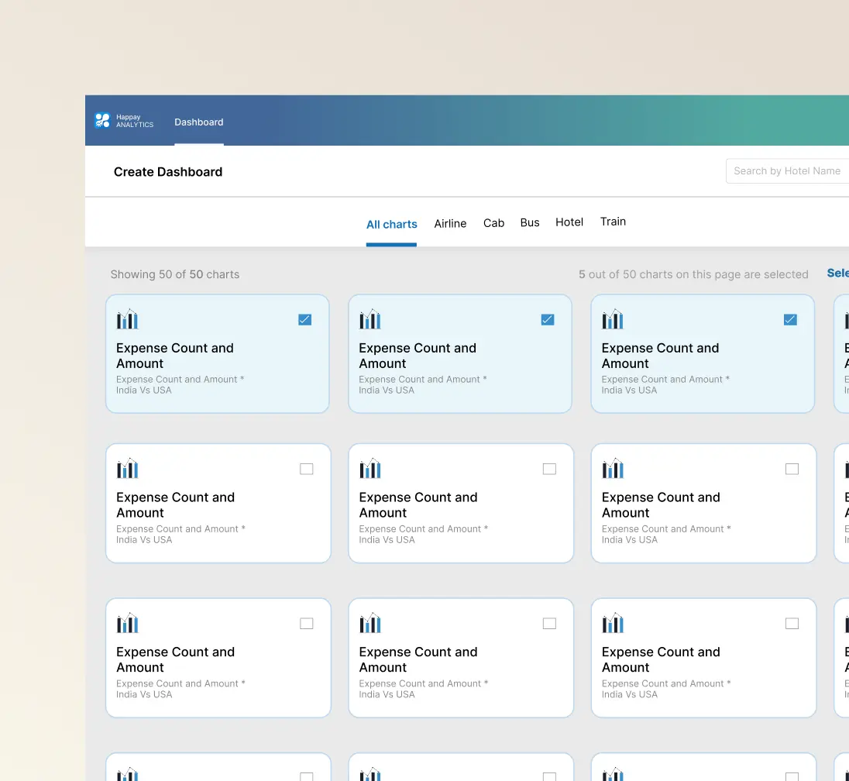This screenshot has width=849, height=781.
Task: Click chart icon in second row, middle card
Action: pos(370,469)
